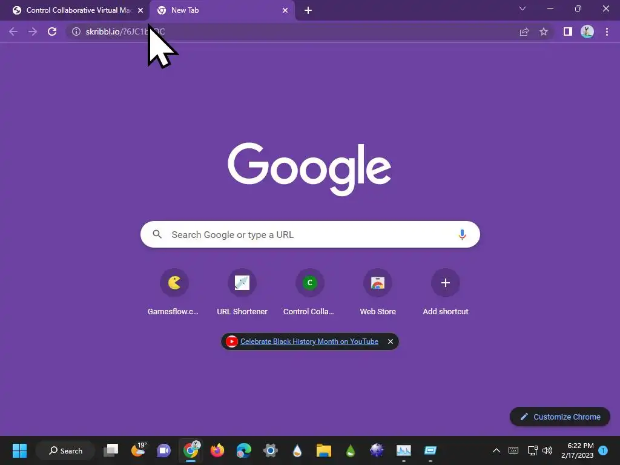The image size is (620, 465).
Task: Go back using the back arrow
Action: coord(13,31)
